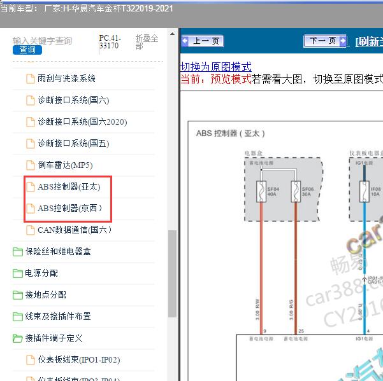This screenshot has height=381, width=383.
Task: Click folder icon of 线束及接插件布置
Action: (x=18, y=317)
